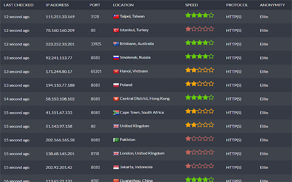The height and width of the screenshot is (182, 292).
Task: Click speed stars for Hong Kong row
Action: (199, 97)
